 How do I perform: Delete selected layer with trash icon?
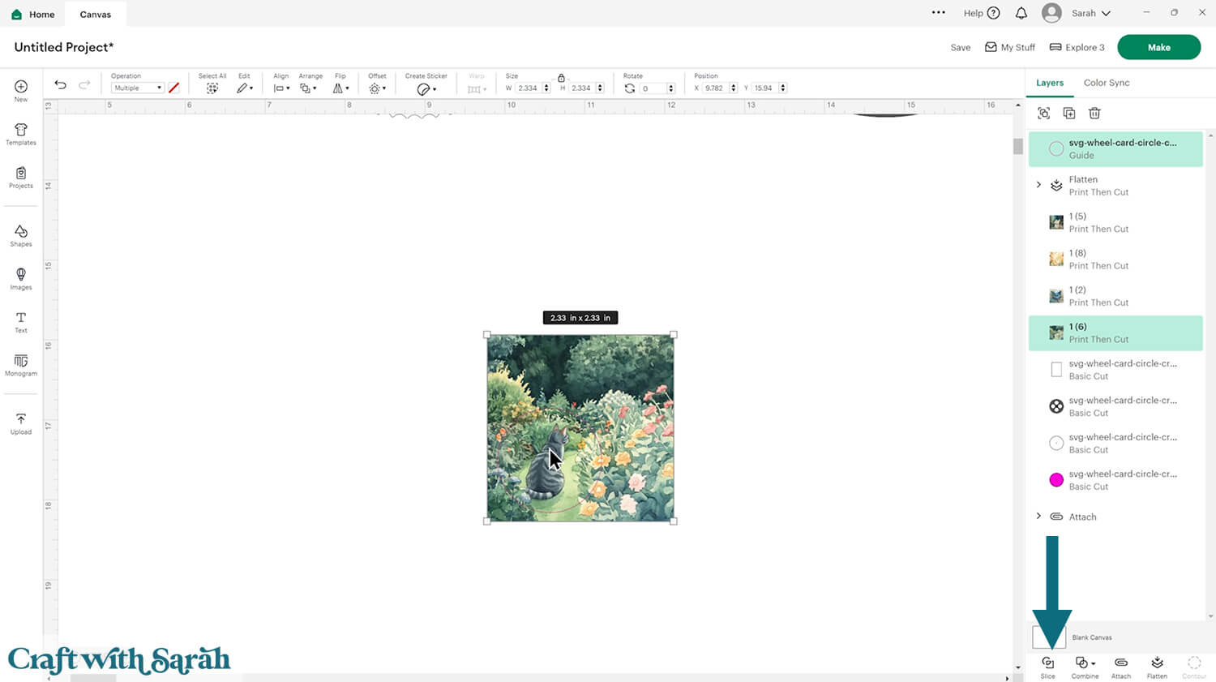click(1094, 114)
